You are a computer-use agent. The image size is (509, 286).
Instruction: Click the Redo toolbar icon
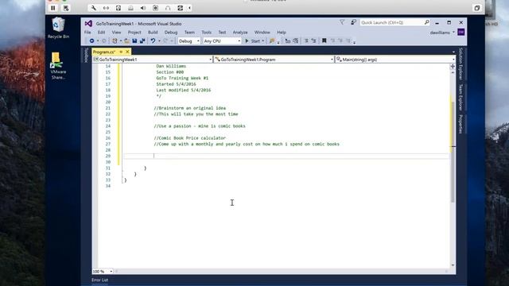click(165, 41)
